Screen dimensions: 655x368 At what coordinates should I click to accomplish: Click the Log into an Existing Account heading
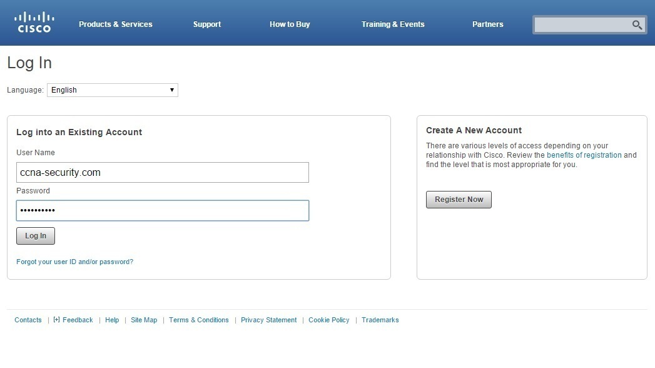[79, 133]
